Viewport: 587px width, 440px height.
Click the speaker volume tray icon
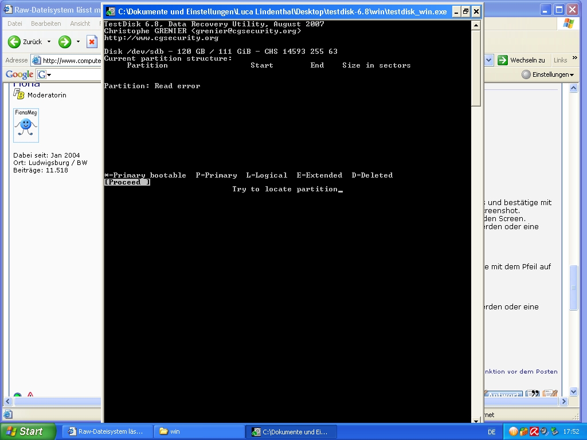[x=544, y=432]
